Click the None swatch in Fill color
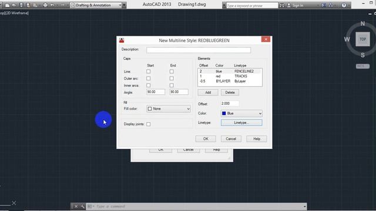This screenshot has height=211, width=376. (x=150, y=109)
